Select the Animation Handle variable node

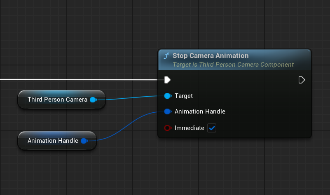pos(52,141)
